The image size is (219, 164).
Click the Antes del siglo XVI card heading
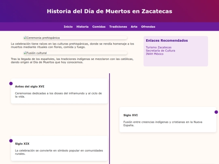pos(30,87)
